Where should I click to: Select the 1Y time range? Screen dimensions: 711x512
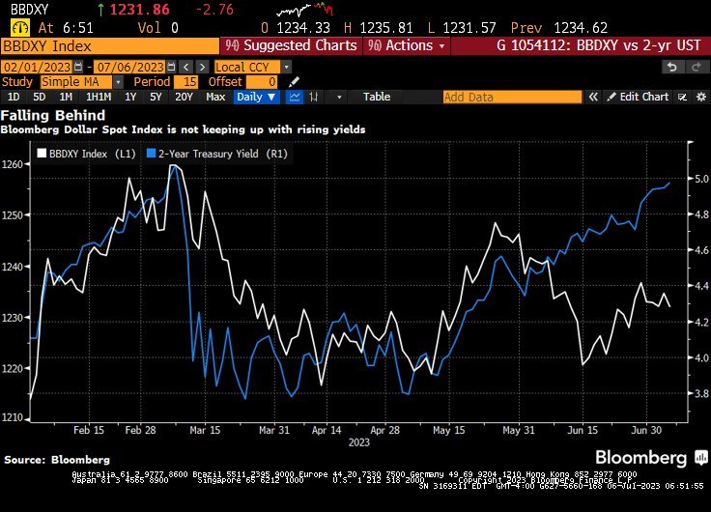pos(130,97)
